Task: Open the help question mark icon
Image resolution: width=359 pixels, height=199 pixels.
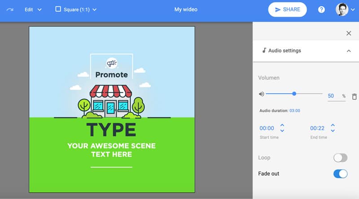Action: click(x=321, y=9)
